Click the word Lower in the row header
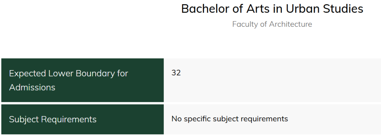 (61, 73)
